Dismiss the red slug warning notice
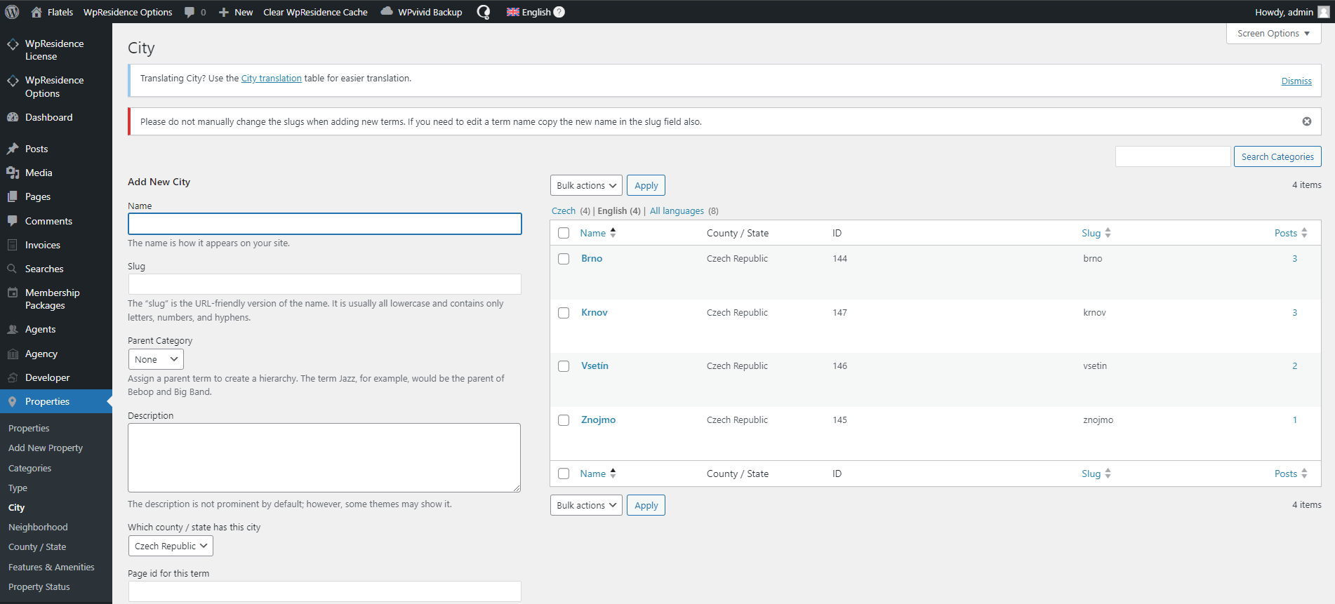 [x=1306, y=121]
